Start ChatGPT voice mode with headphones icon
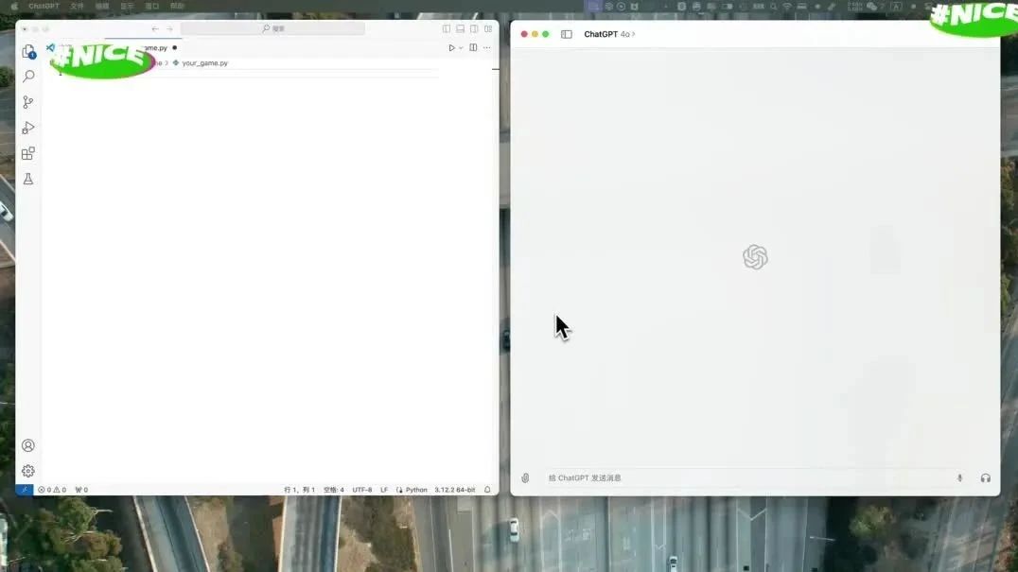The image size is (1018, 572). coord(986,478)
